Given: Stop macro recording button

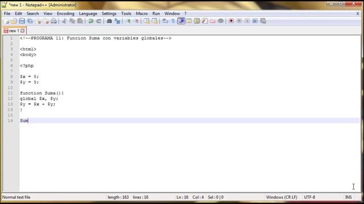Looking at the screenshot, I should (239, 21).
